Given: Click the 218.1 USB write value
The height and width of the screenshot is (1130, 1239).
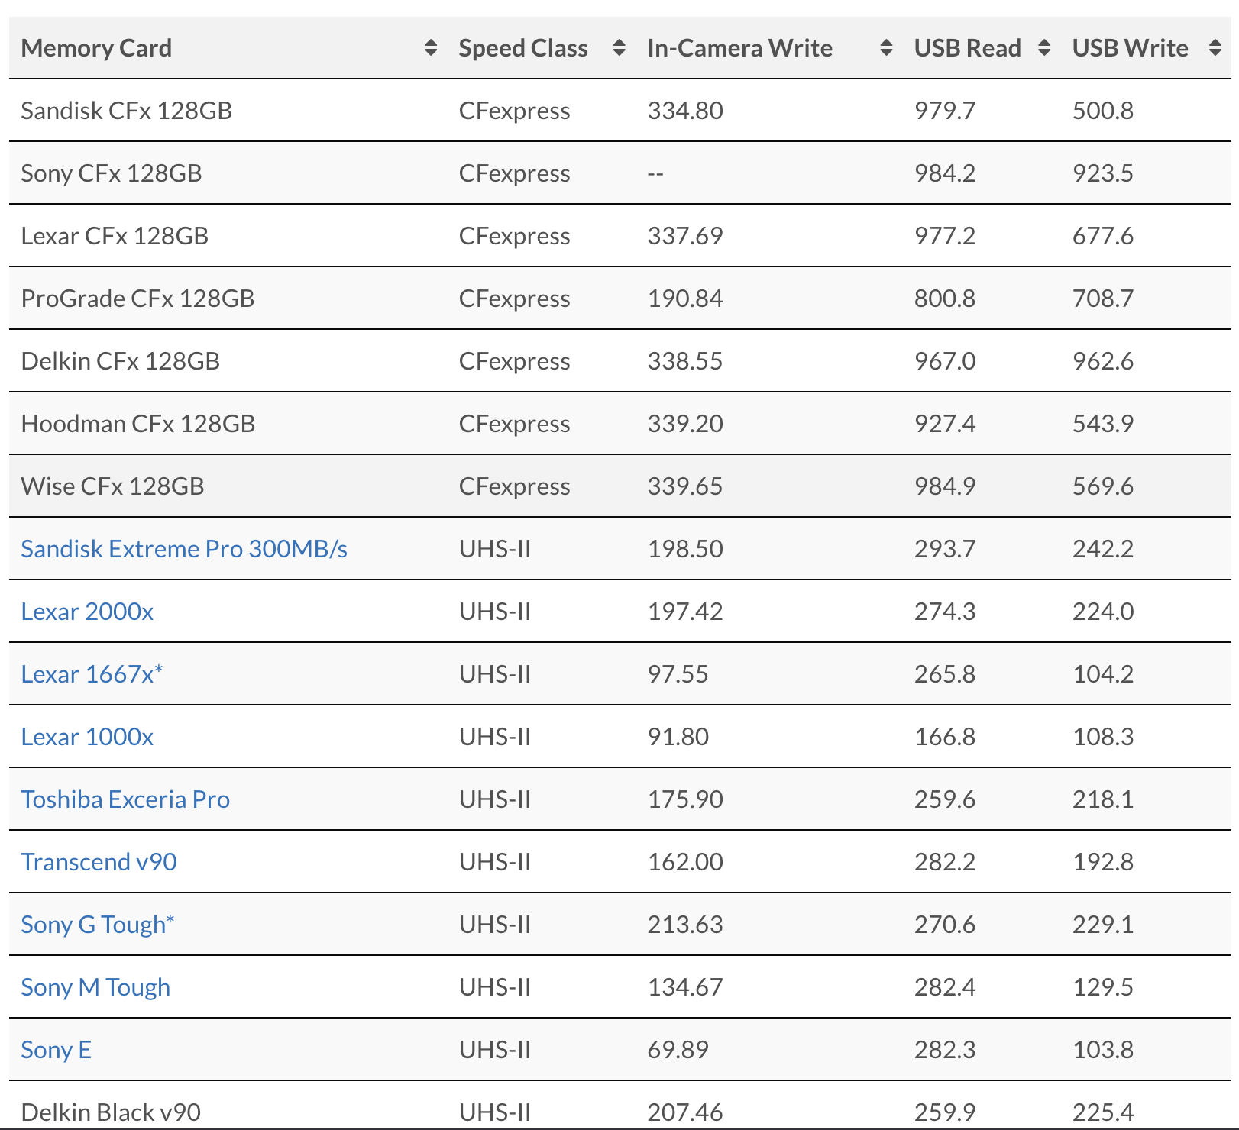Looking at the screenshot, I should [x=1103, y=799].
